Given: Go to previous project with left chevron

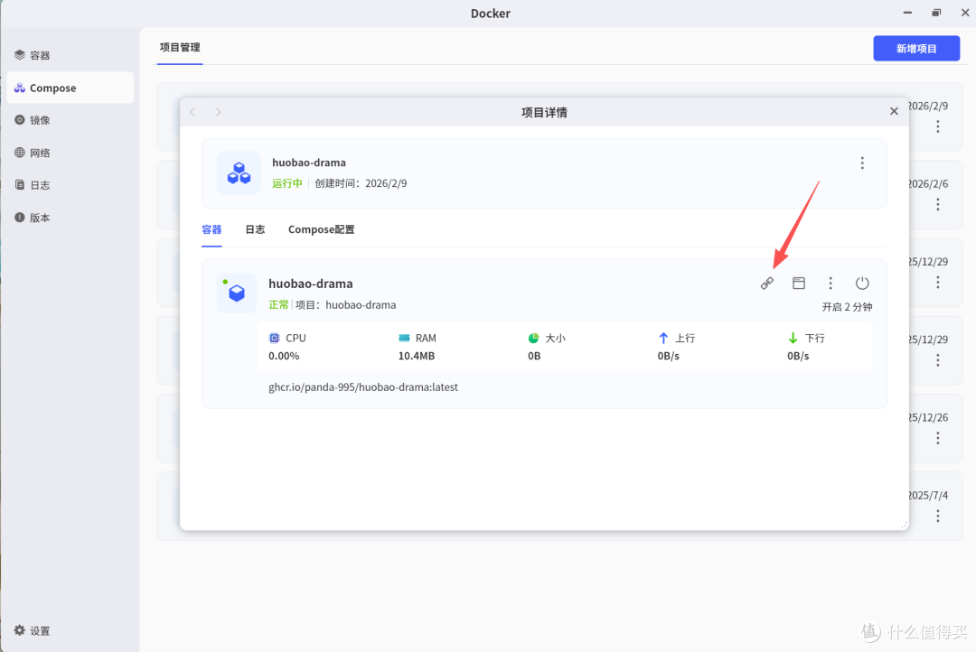Looking at the screenshot, I should [193, 112].
